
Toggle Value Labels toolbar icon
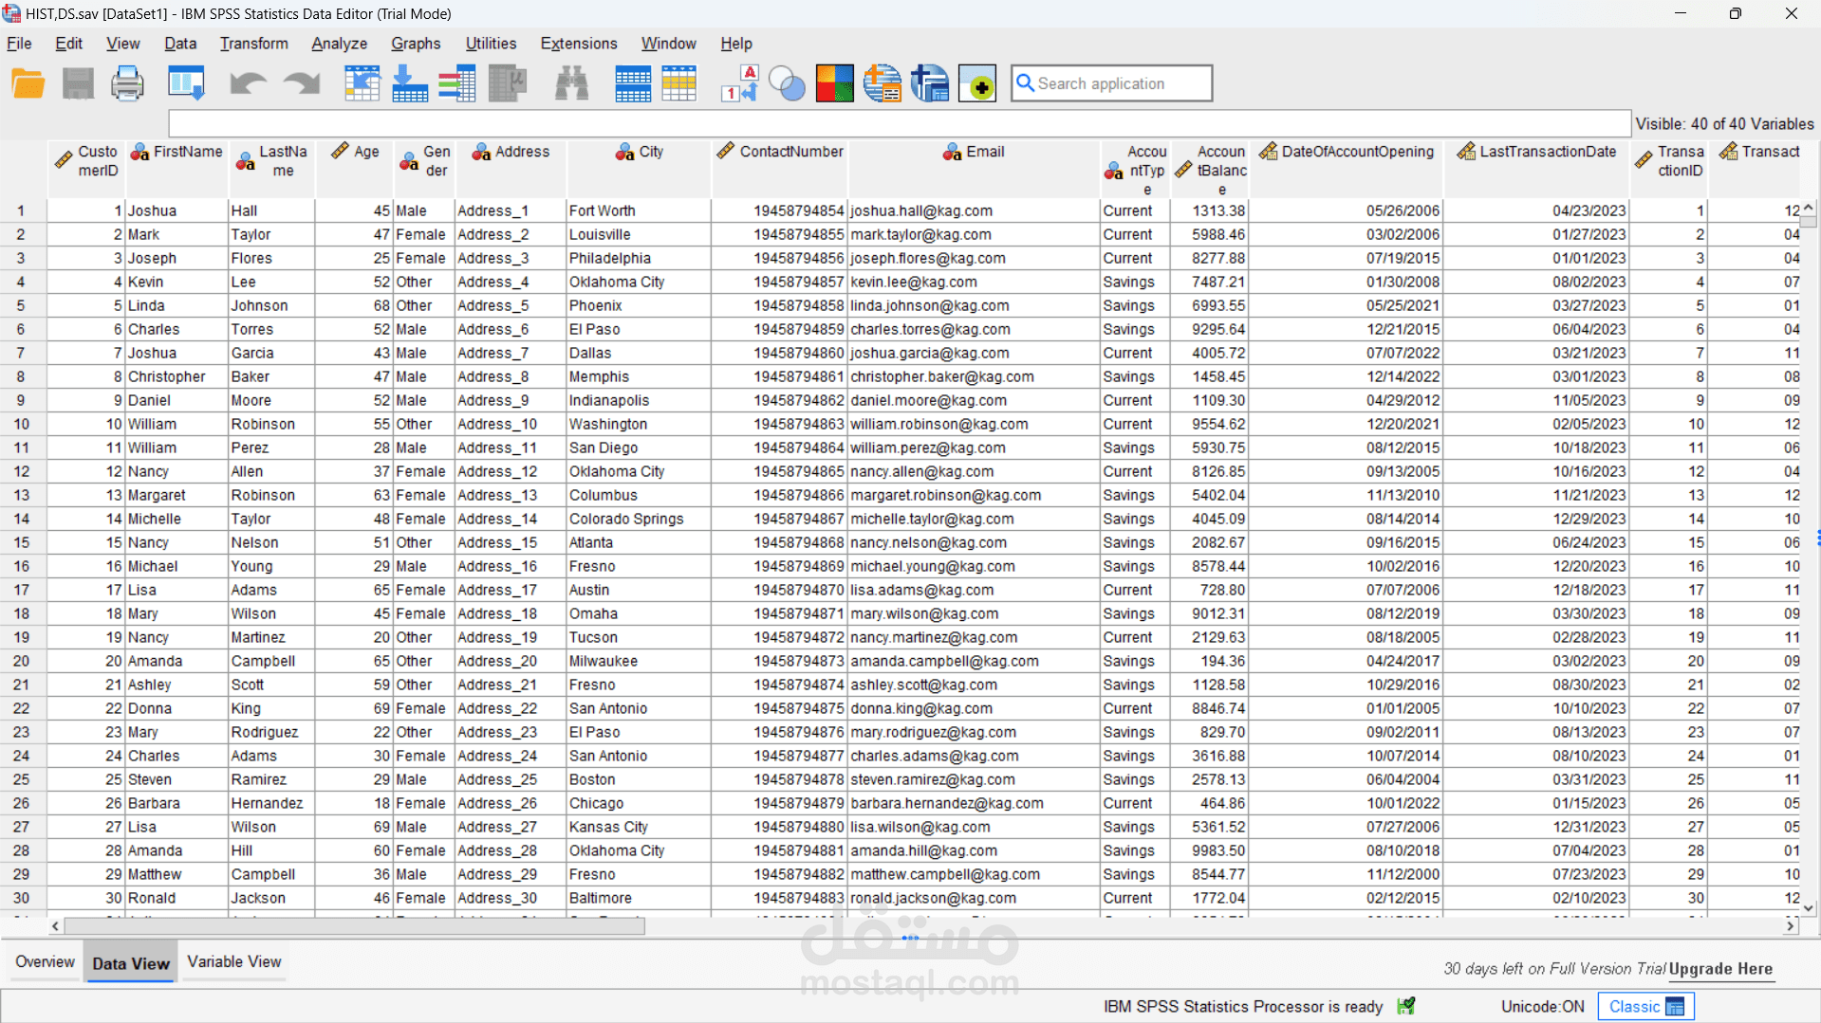point(739,84)
